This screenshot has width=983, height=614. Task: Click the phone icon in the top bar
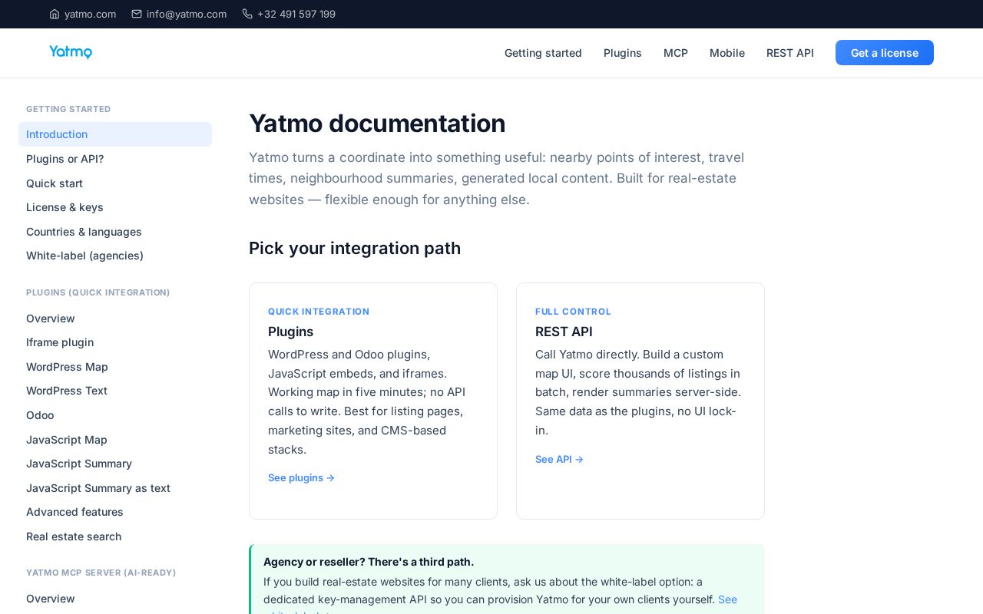[x=247, y=14]
